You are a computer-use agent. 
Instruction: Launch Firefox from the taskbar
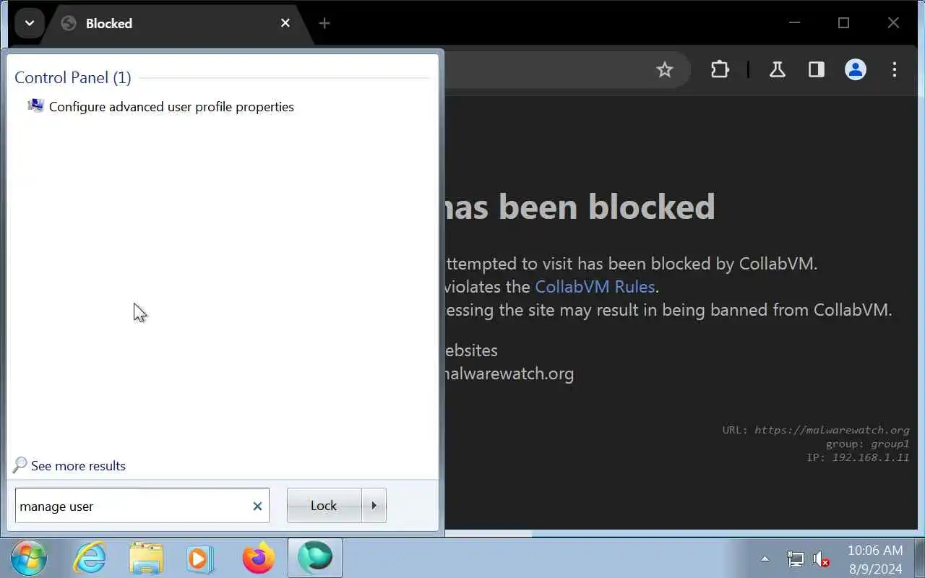point(258,558)
